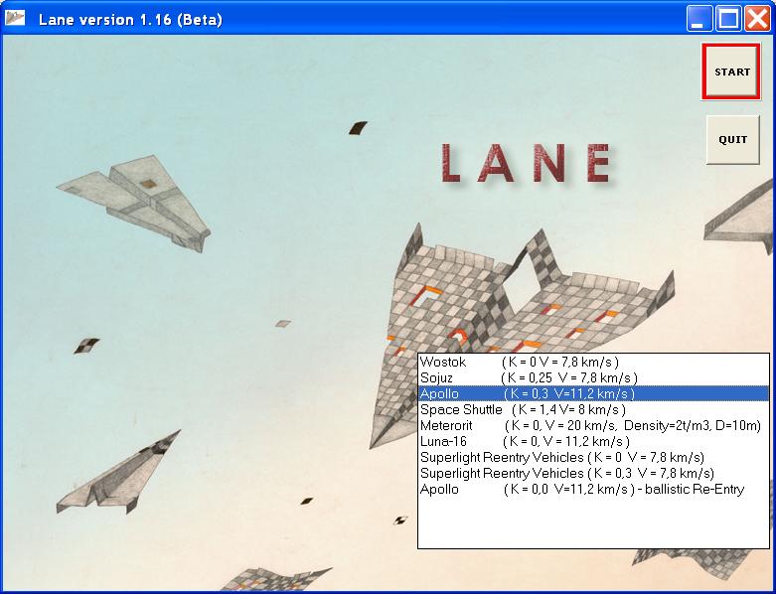Image resolution: width=776 pixels, height=594 pixels.
Task: Click empty space below list entries
Action: pyautogui.click(x=592, y=523)
